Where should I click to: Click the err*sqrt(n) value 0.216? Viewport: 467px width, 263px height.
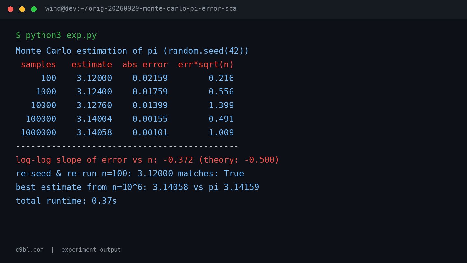(x=221, y=78)
